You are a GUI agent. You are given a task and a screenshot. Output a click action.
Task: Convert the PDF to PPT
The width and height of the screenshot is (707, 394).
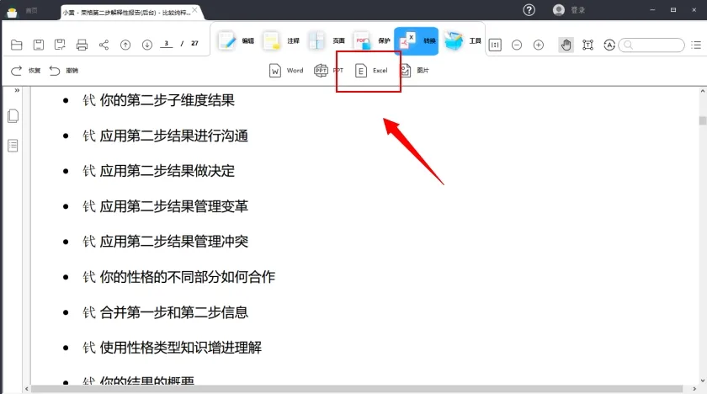tap(329, 71)
